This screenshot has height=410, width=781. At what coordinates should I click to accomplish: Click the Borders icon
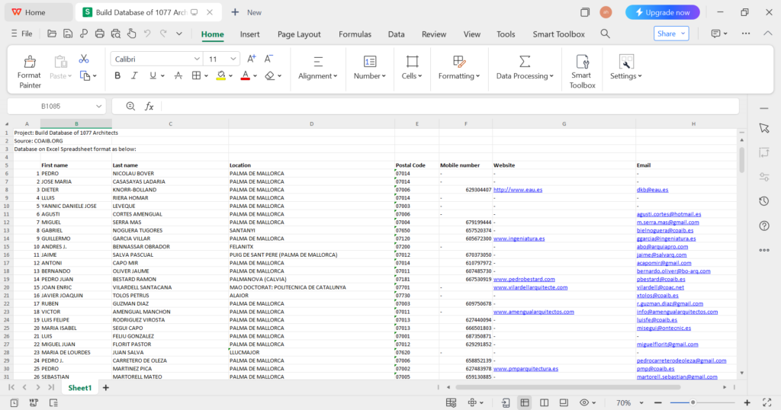click(x=196, y=75)
